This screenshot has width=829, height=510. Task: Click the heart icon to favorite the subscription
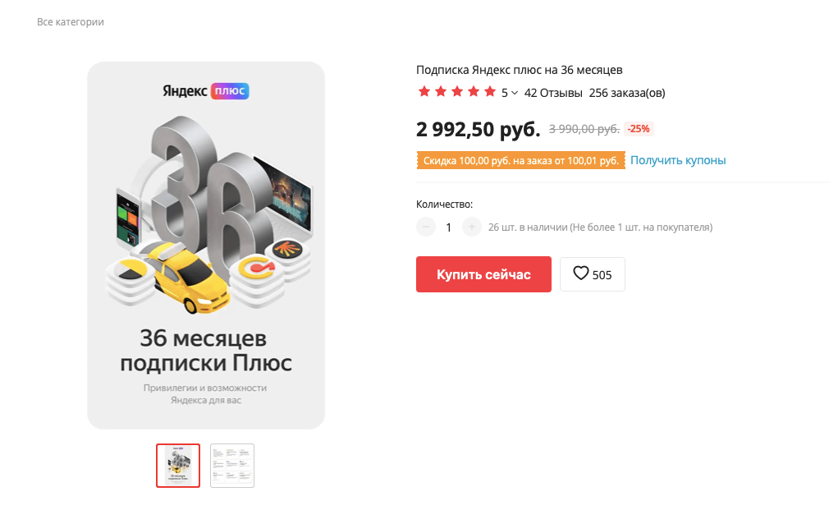582,273
